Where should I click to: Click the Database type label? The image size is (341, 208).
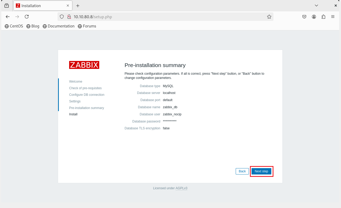point(150,86)
